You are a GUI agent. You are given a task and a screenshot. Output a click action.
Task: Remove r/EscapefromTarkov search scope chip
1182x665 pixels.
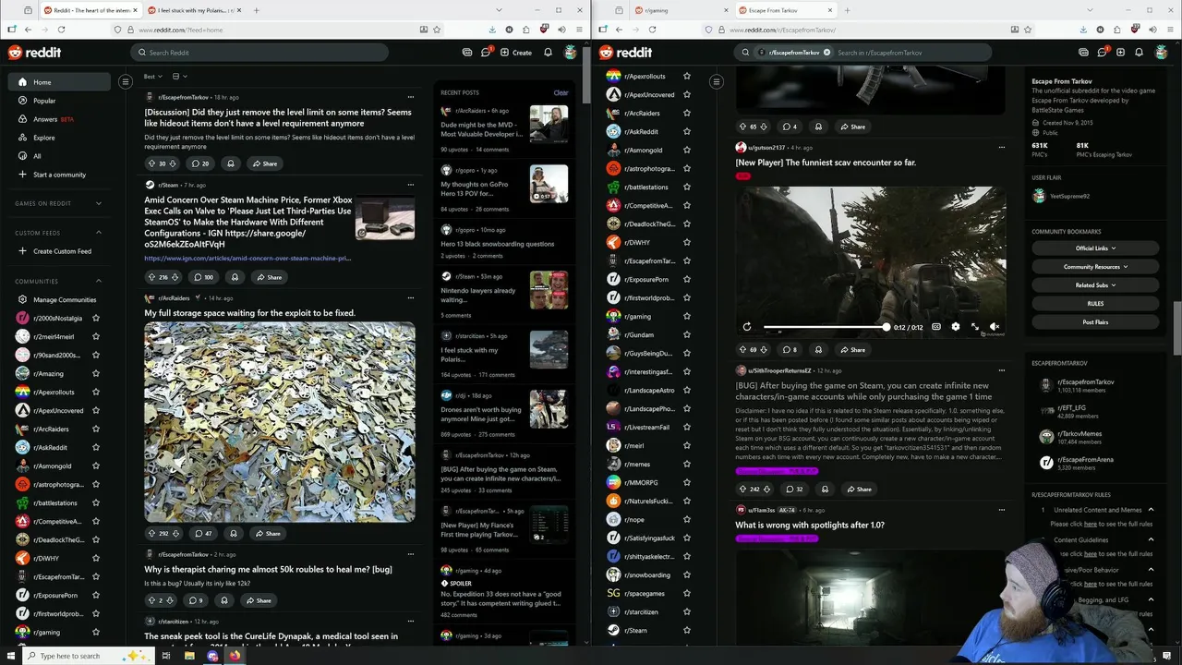826,53
